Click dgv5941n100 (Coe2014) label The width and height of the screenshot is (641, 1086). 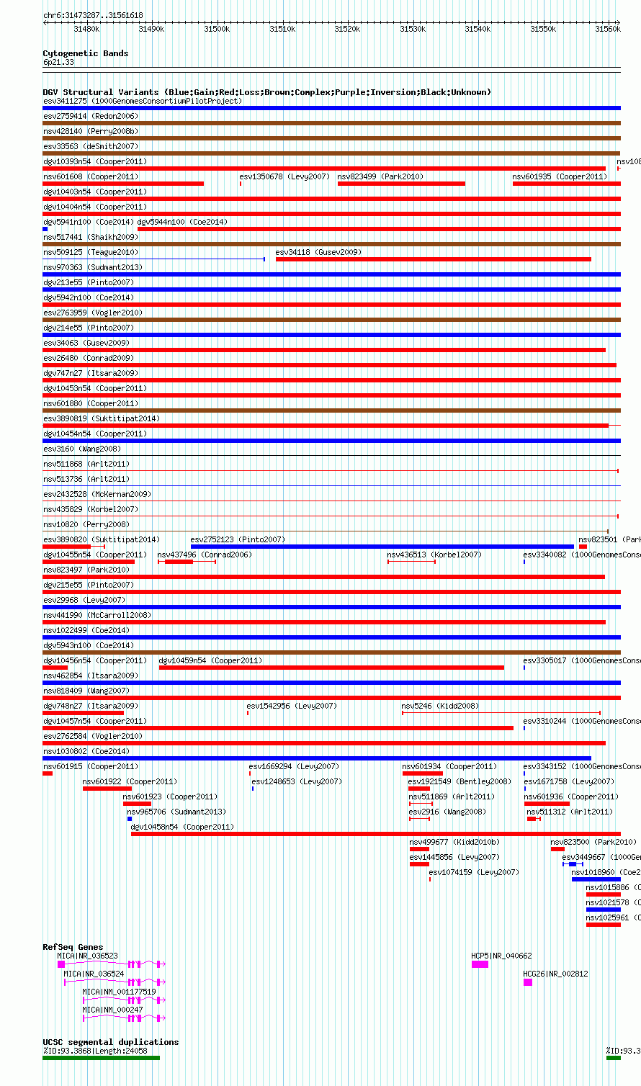point(89,222)
